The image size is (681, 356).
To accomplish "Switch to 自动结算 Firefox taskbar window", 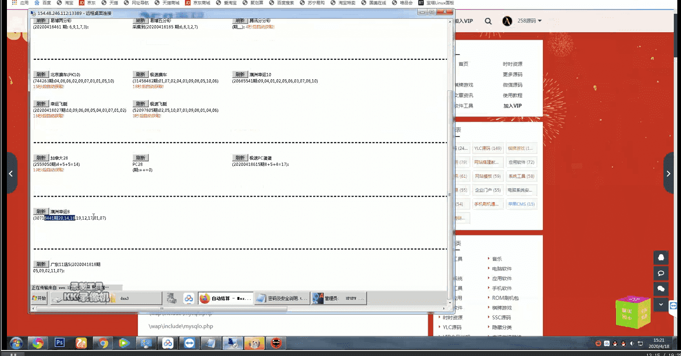I will (226, 298).
